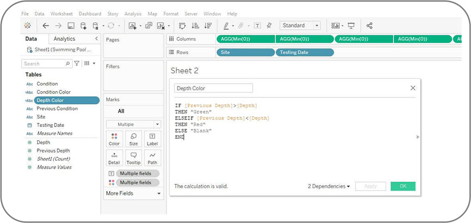
Task: Switch to the Analytics tab
Action: pyautogui.click(x=64, y=39)
